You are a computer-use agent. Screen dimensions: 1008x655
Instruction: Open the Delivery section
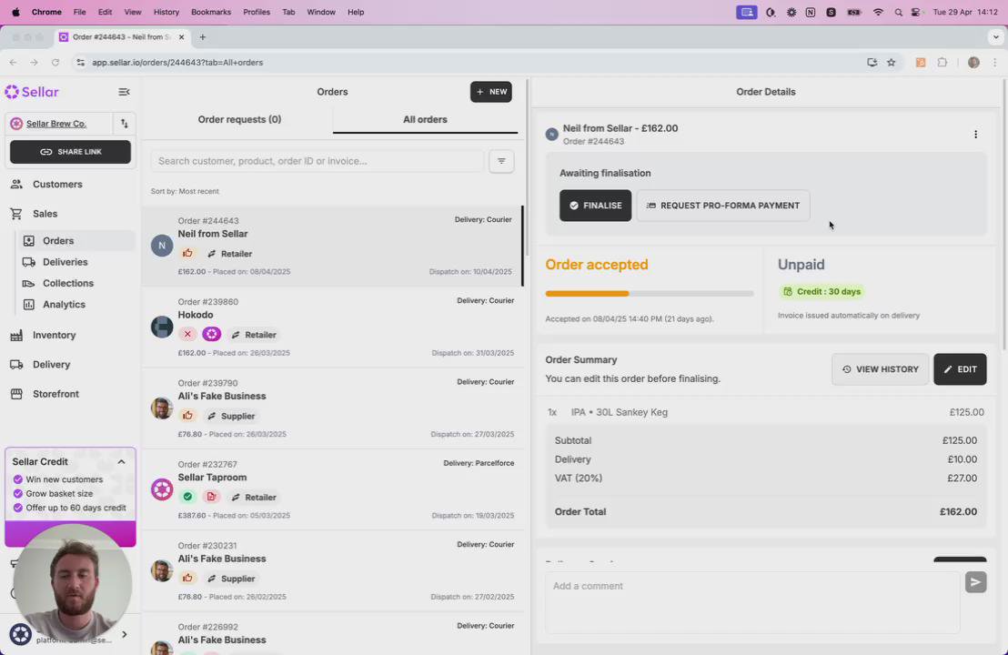click(x=52, y=365)
